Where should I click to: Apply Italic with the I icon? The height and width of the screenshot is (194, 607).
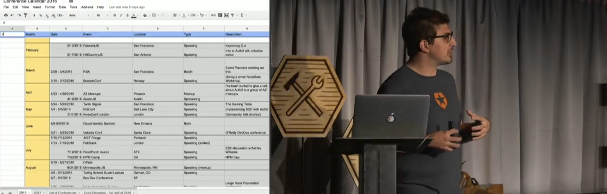tap(121, 16)
